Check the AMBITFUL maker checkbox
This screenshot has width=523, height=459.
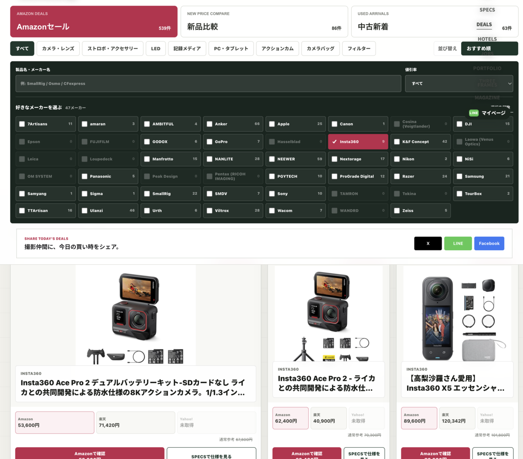coord(147,124)
